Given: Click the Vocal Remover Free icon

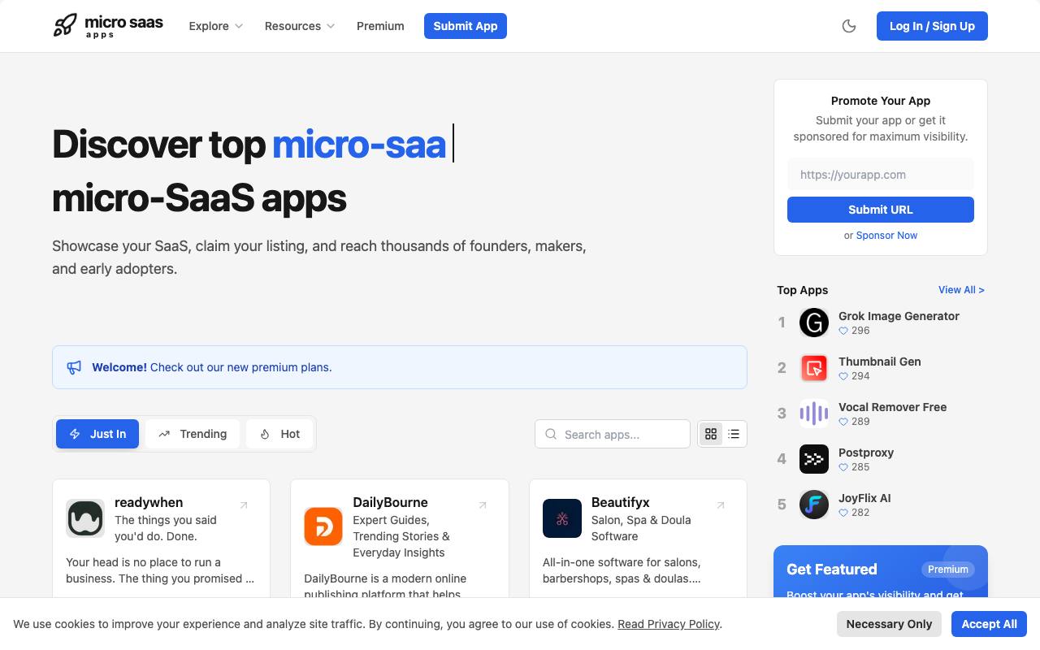Looking at the screenshot, I should click(x=814, y=414).
